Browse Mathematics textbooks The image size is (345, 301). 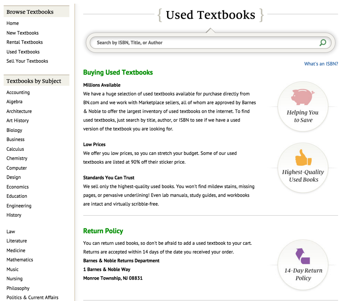point(20,260)
